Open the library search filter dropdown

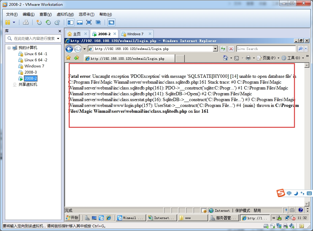tap(58, 39)
